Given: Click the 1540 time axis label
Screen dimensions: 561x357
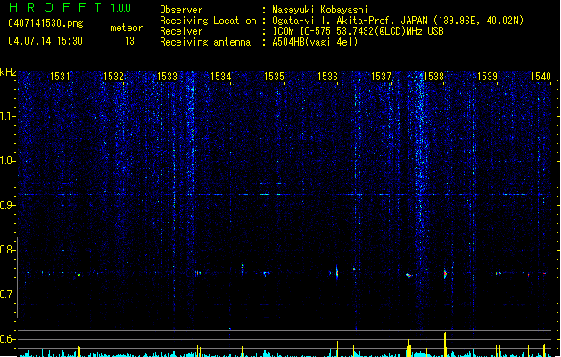Looking at the screenshot, I should pyautogui.click(x=541, y=77).
